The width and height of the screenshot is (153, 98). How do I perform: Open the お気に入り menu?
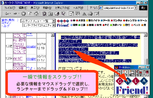point(62,8)
